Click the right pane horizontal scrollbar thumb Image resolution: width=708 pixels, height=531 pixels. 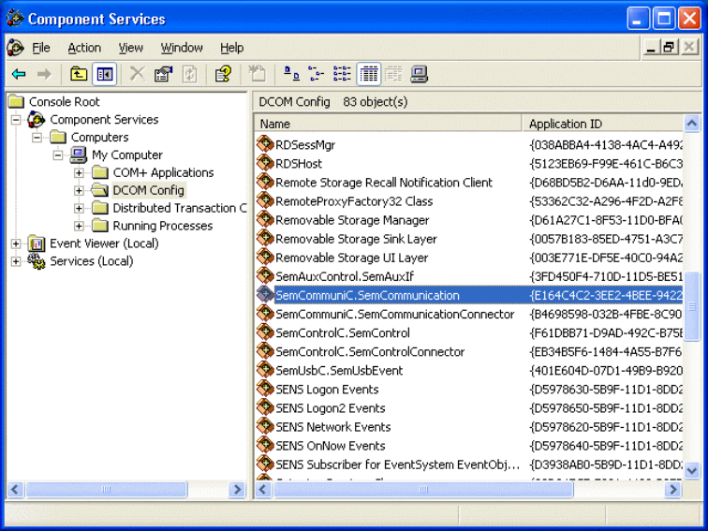pos(423,490)
